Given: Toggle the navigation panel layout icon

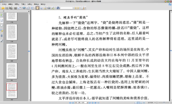Looking at the screenshot, I should click(33, 8).
